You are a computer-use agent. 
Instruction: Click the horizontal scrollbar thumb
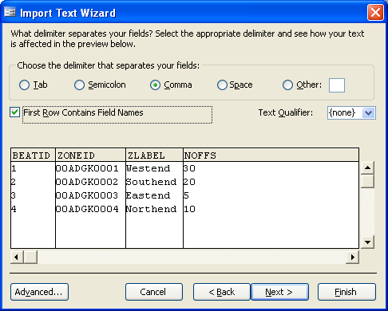tap(30, 257)
